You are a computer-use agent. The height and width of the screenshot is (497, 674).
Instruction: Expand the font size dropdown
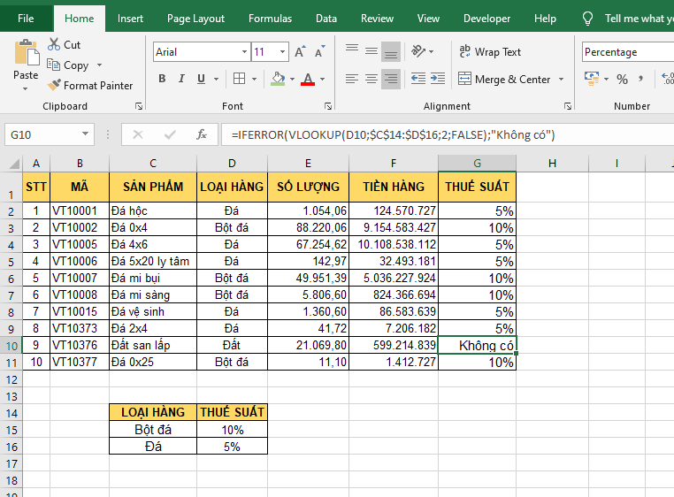pos(281,52)
